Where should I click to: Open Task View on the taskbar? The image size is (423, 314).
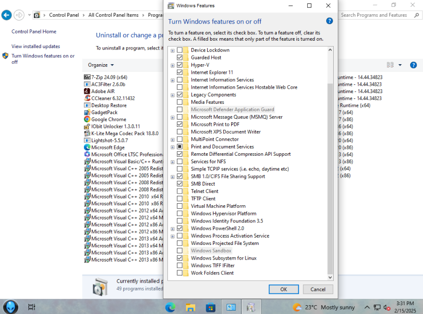(x=31, y=307)
